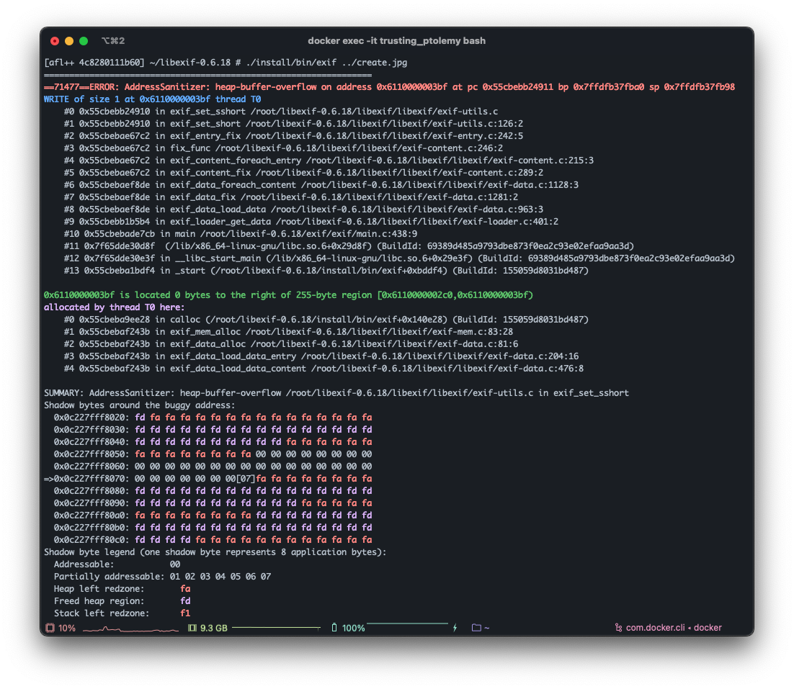Click the battery icon in status bar
This screenshot has width=794, height=689.
(x=334, y=628)
